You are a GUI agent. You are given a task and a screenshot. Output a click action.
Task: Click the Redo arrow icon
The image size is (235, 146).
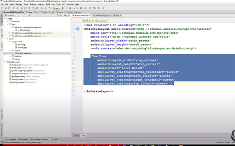coord(17,8)
